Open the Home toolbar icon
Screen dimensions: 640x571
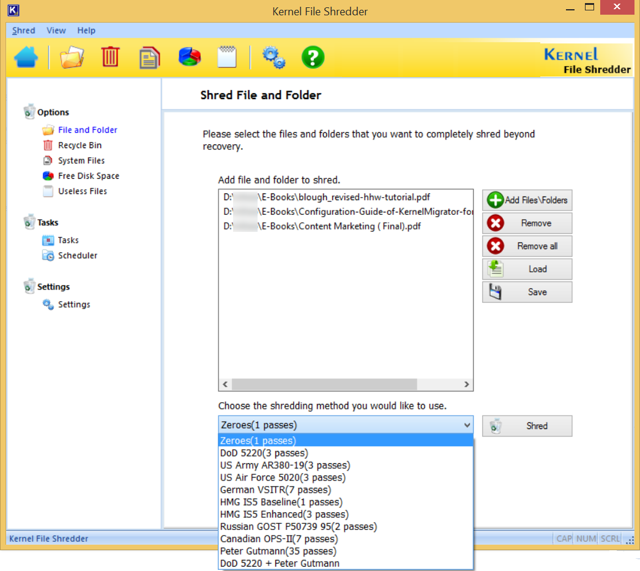26,57
